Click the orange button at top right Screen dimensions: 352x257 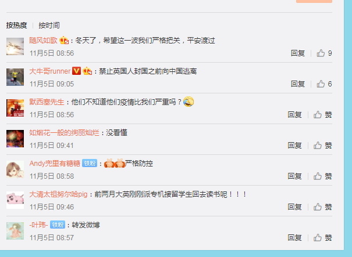314,1
